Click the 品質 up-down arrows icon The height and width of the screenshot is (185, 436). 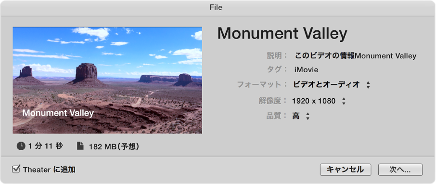308,116
